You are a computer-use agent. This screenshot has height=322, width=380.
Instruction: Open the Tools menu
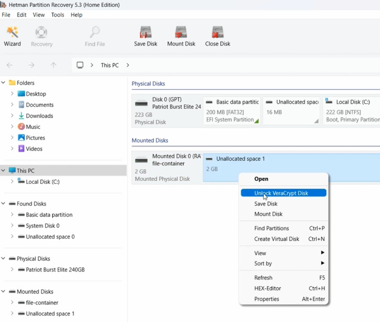(x=58, y=15)
